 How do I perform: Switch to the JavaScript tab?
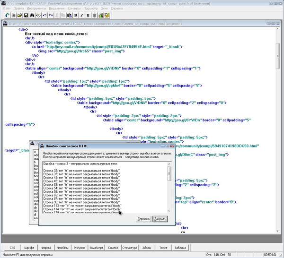click(96, 248)
